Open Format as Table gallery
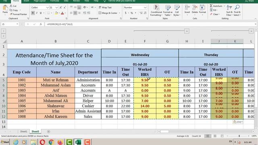This screenshot has width=258, height=145. [168, 10]
